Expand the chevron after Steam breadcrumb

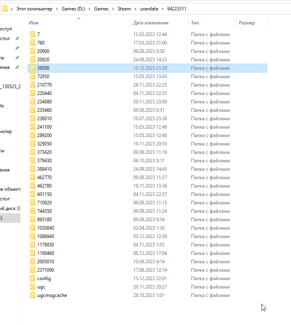pos(135,9)
